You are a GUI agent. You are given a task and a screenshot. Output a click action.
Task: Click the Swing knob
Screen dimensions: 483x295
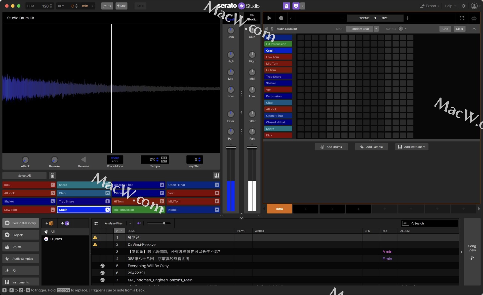(401, 29)
